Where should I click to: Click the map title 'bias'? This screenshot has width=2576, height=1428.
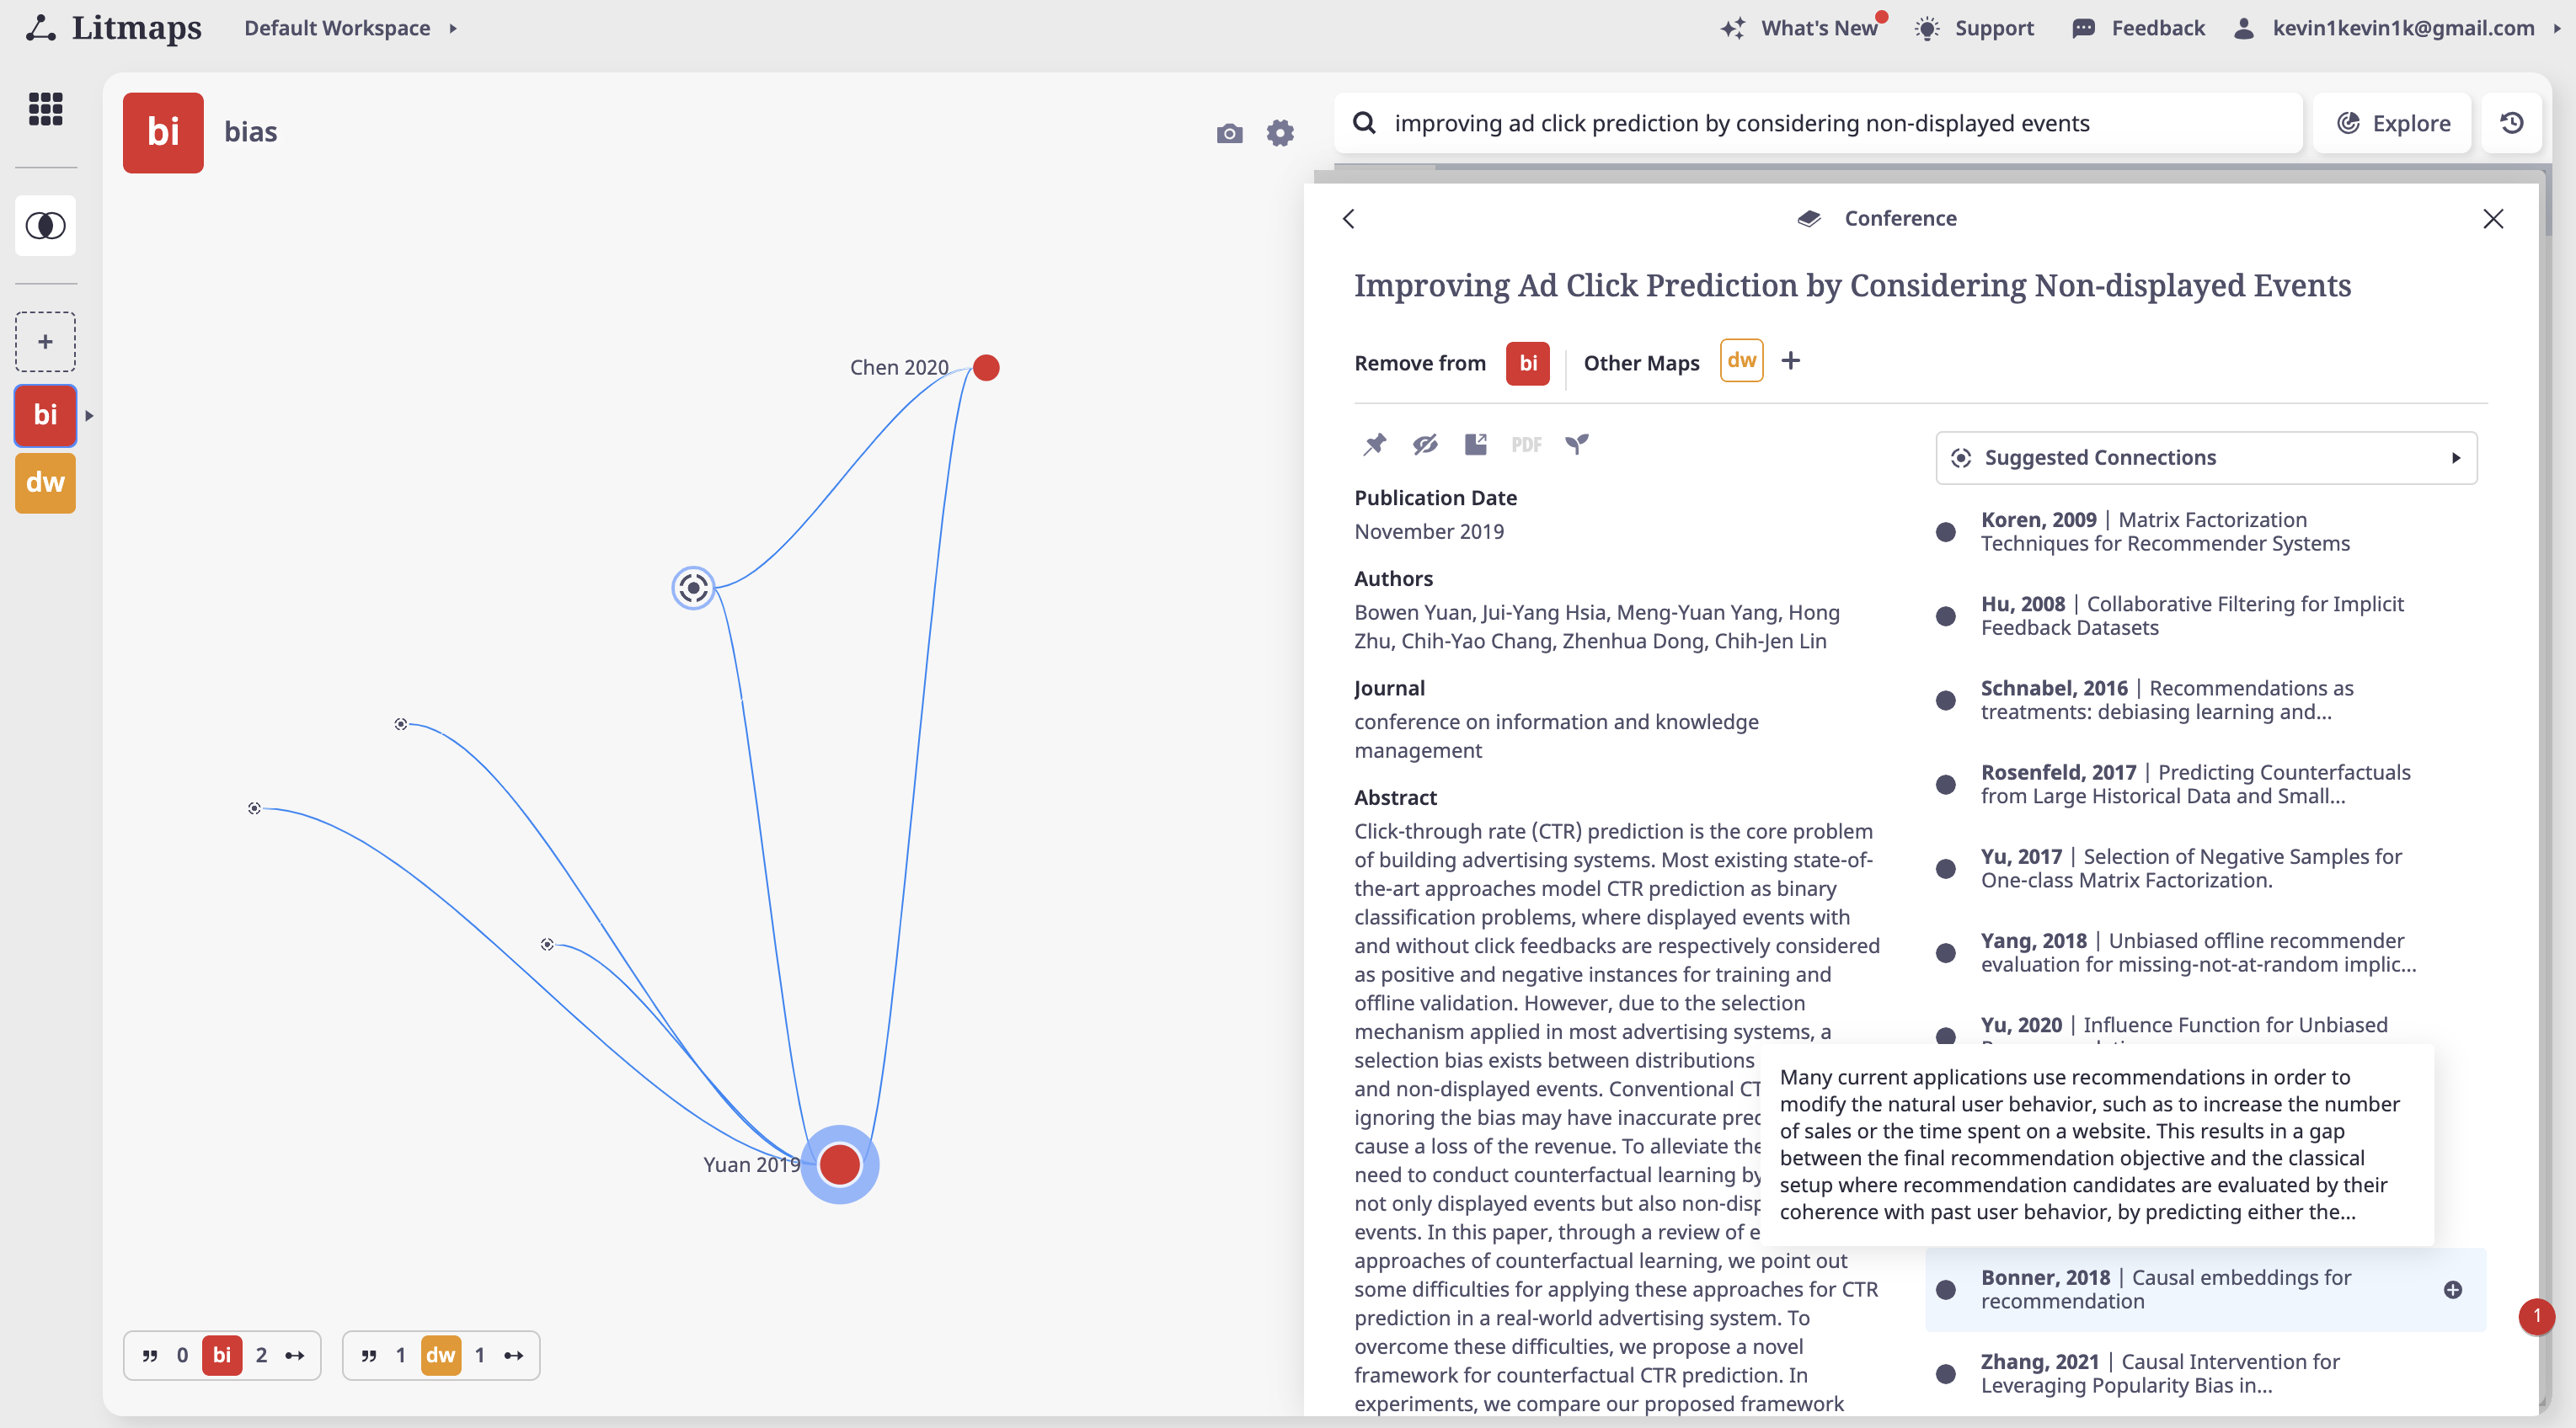point(251,132)
